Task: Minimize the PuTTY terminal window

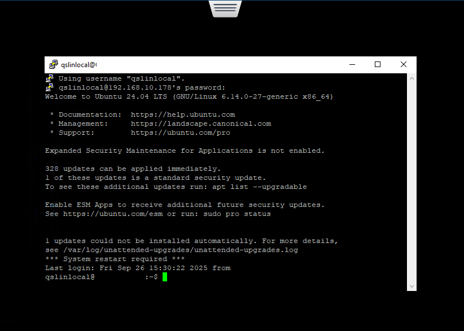Action: (352, 65)
